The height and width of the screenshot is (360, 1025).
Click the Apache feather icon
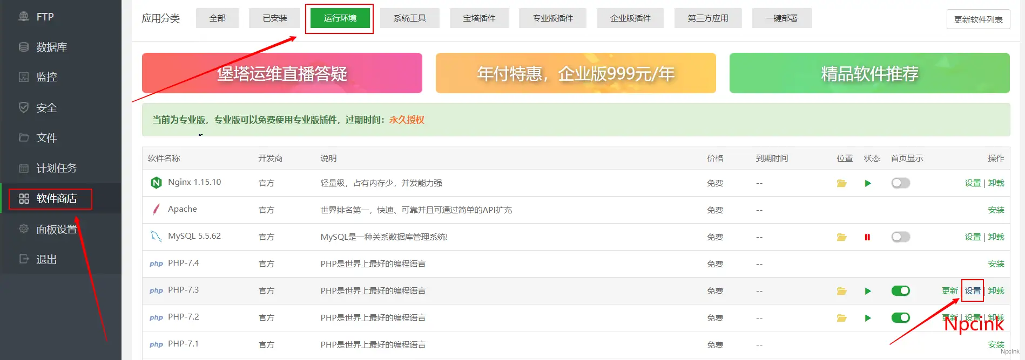click(x=156, y=209)
